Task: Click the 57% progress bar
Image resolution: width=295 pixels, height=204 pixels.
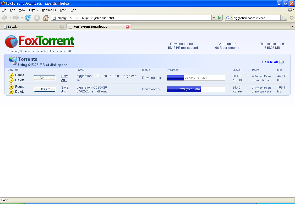Action: click(196, 89)
